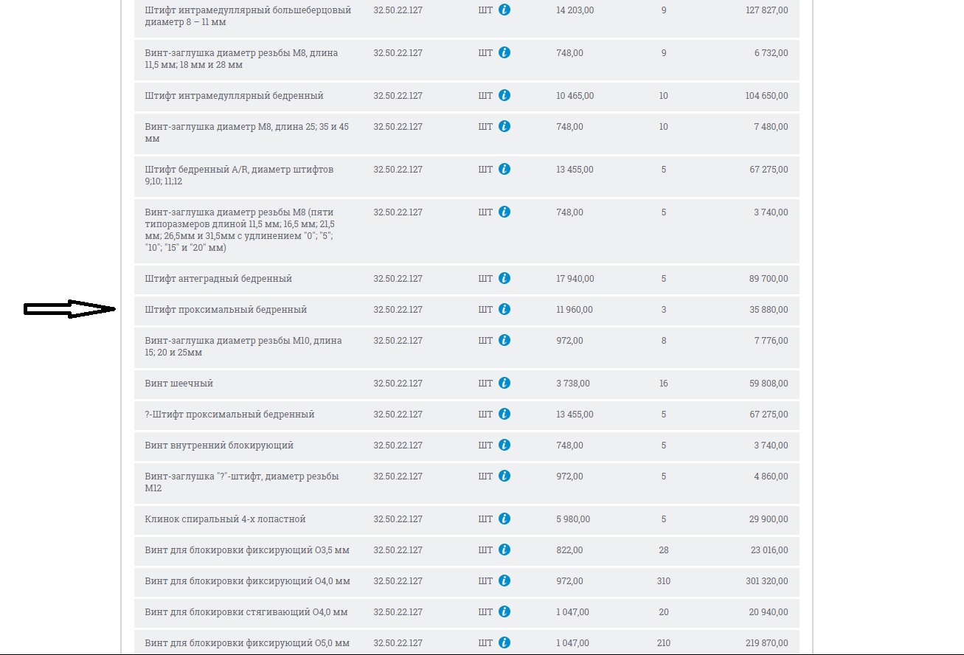Click info icon in Штифт бедренный A/R row
This screenshot has height=655, width=964.
click(x=504, y=170)
